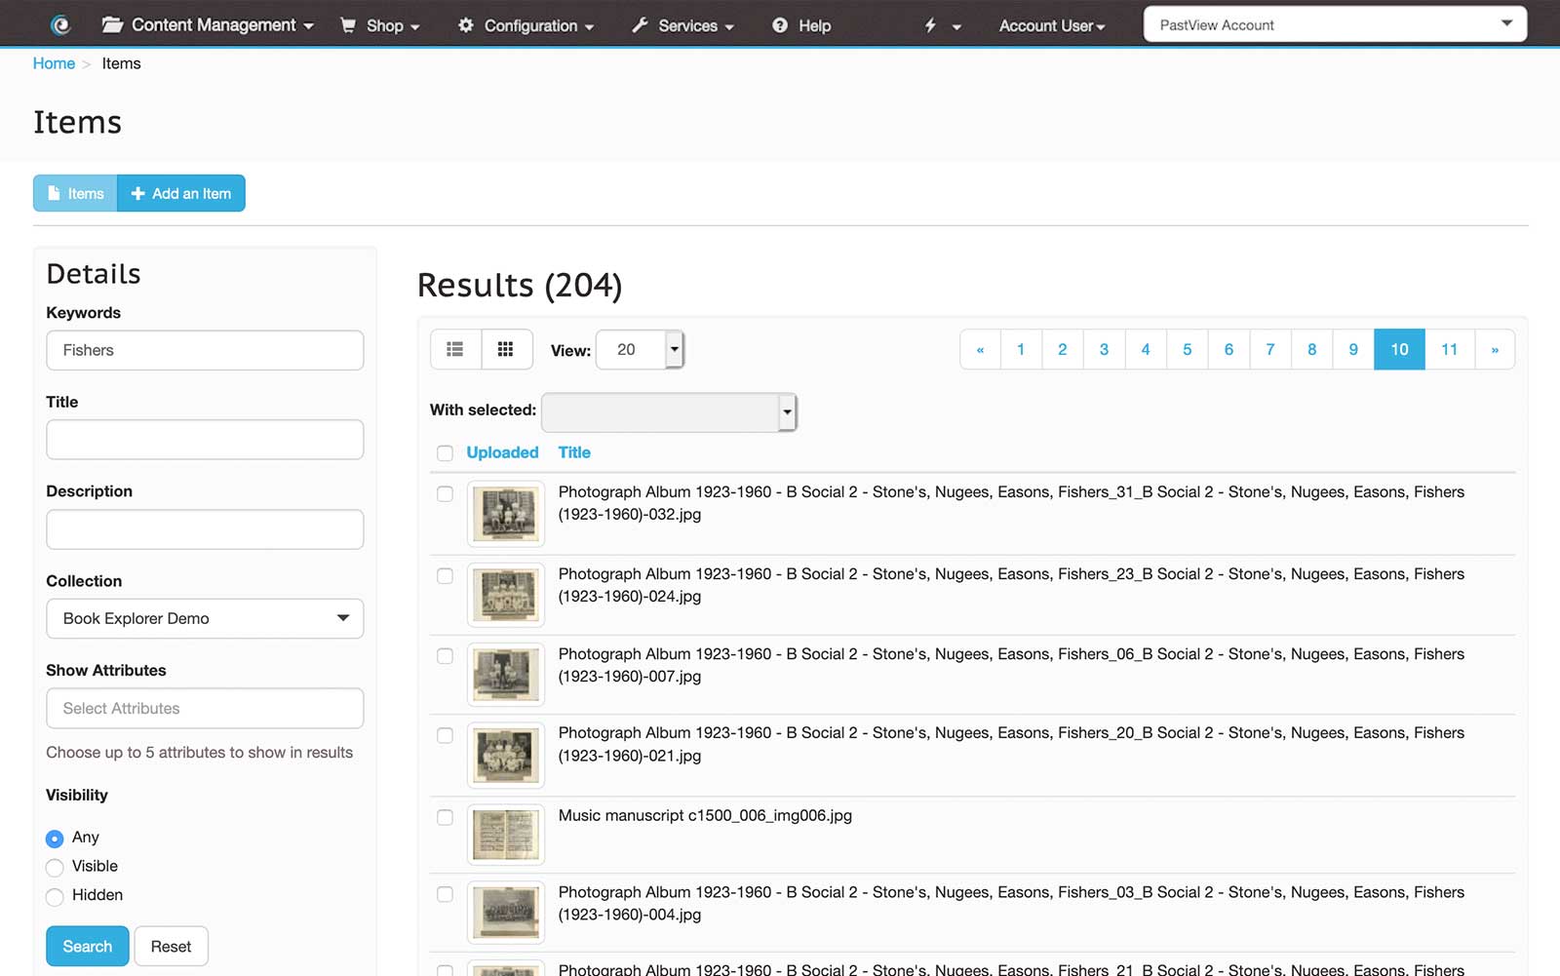This screenshot has height=976, width=1560.
Task: Open item title ending (1923-1960)-021.jpg
Action: pyautogui.click(x=1011, y=744)
